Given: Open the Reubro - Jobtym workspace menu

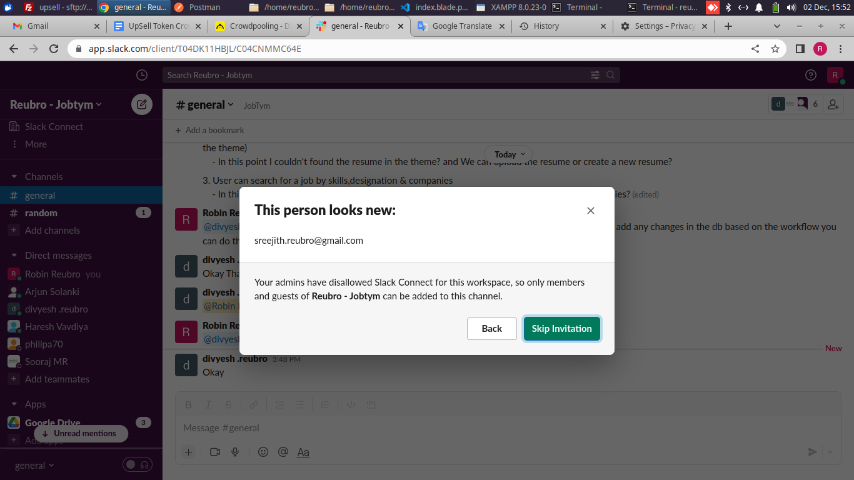Looking at the screenshot, I should point(56,104).
